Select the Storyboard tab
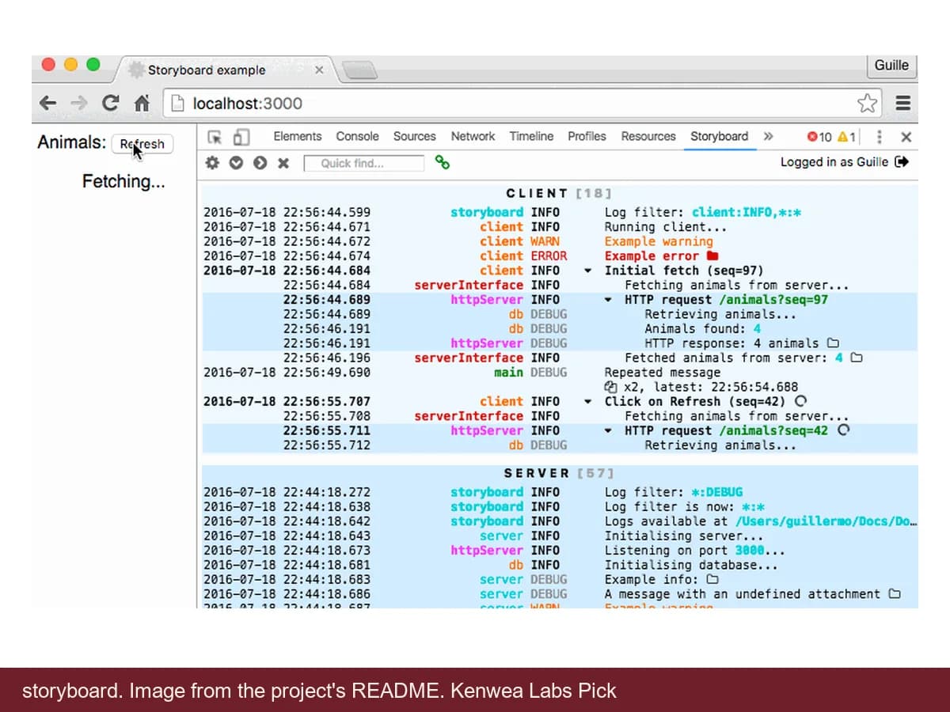This screenshot has width=950, height=712. 719,136
